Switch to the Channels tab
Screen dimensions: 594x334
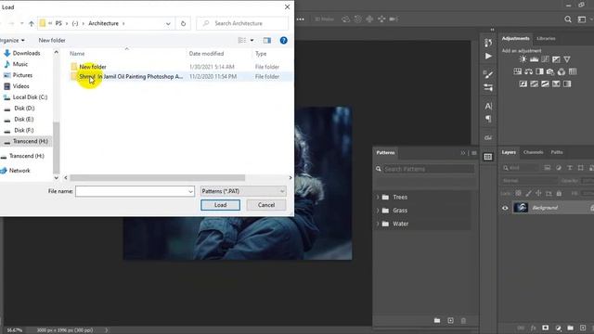click(x=533, y=152)
